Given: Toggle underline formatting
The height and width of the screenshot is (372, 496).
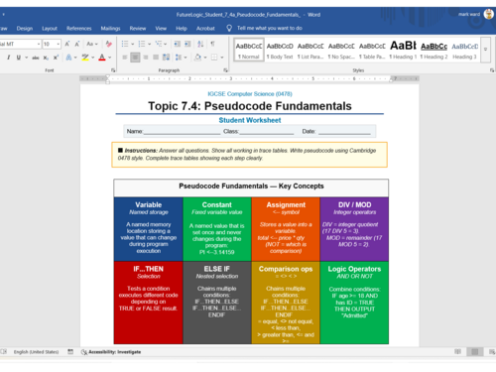Looking at the screenshot, I should (19, 58).
